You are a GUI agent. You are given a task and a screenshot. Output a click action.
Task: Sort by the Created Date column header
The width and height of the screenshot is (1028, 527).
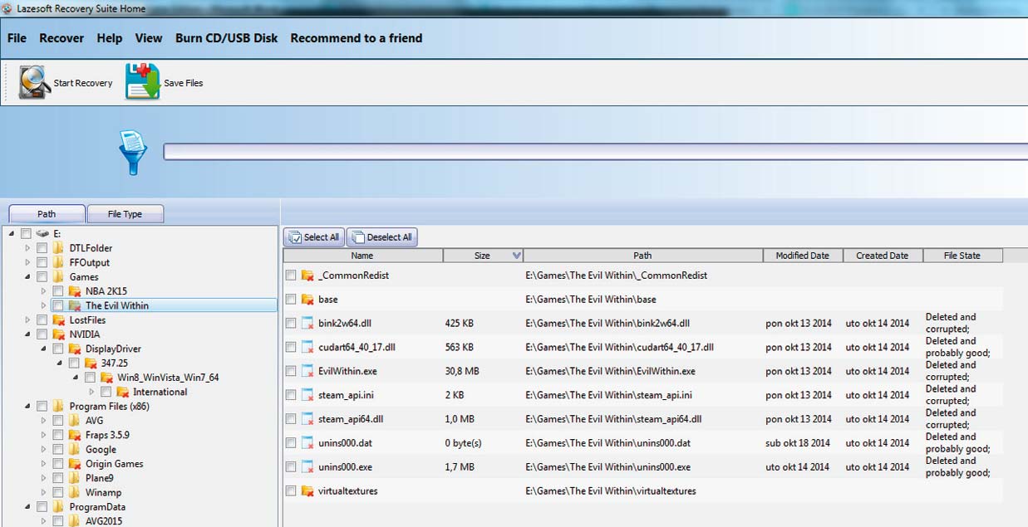tap(883, 256)
